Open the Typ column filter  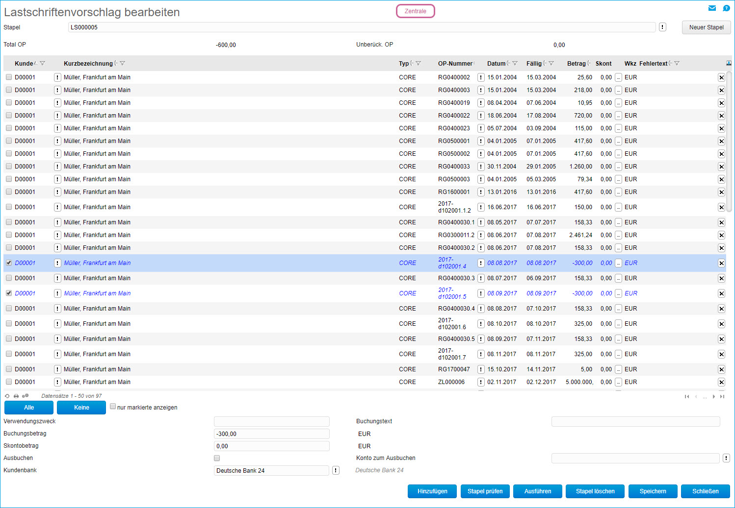click(419, 64)
